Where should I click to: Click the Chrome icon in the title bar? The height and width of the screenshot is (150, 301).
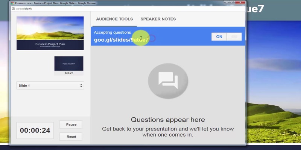(12, 3)
